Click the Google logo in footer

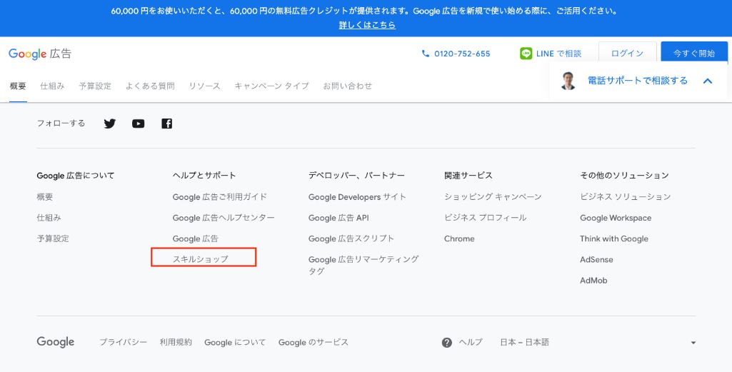[56, 342]
